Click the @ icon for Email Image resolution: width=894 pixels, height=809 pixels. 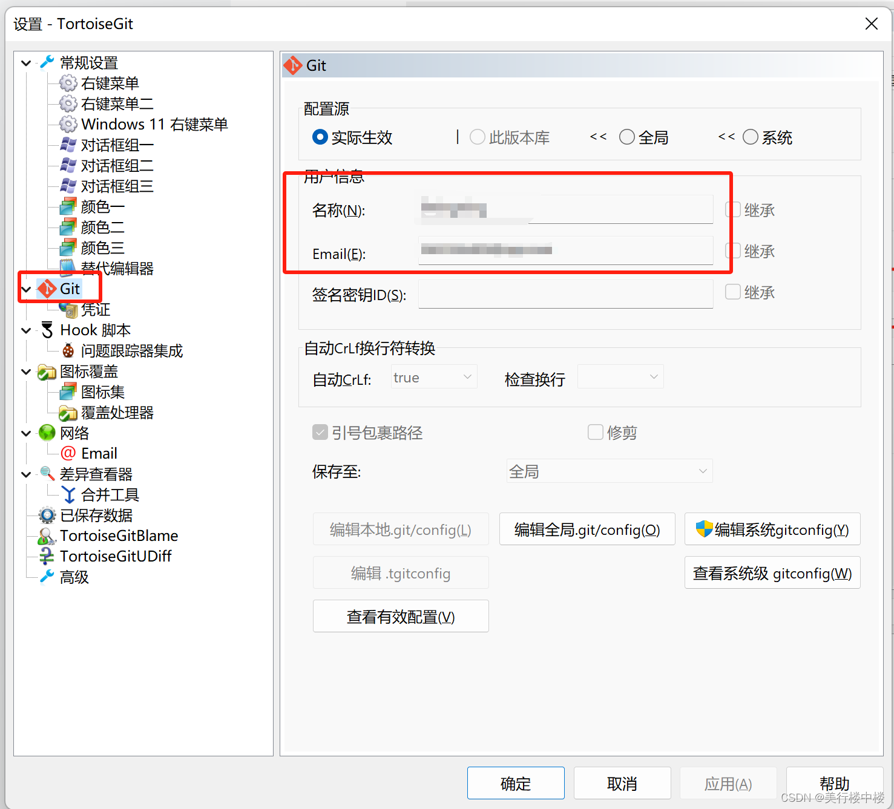pyautogui.click(x=68, y=453)
